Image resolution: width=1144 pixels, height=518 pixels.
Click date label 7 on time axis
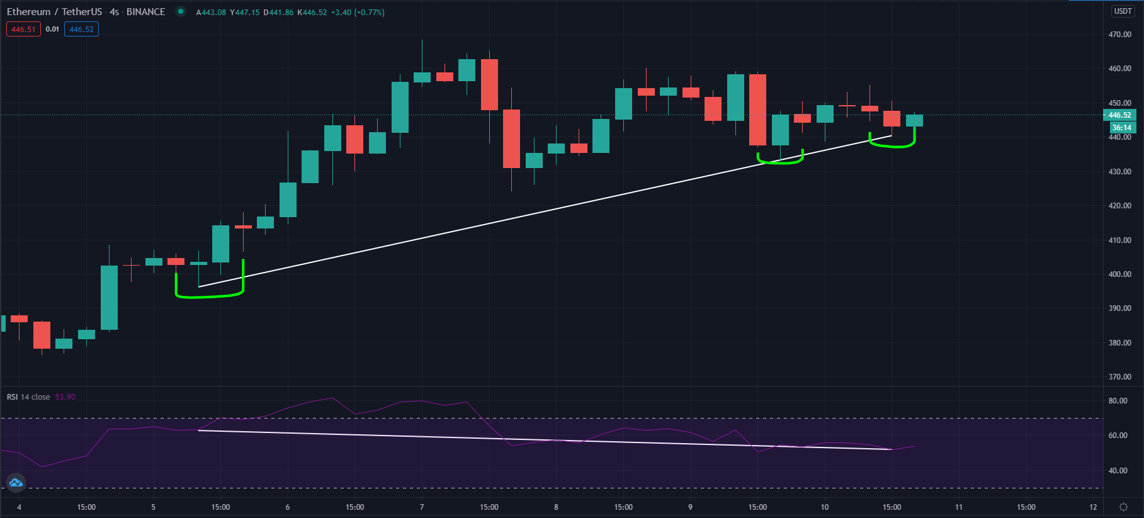point(422,507)
